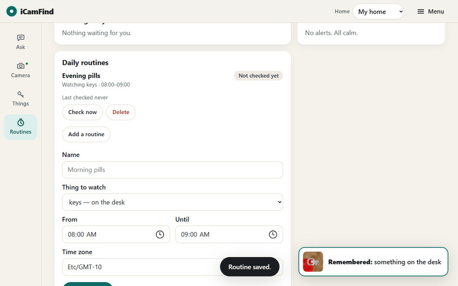The width and height of the screenshot is (458, 286).
Task: Click the Time zone field Etc/GMT-10
Action: tap(172, 267)
